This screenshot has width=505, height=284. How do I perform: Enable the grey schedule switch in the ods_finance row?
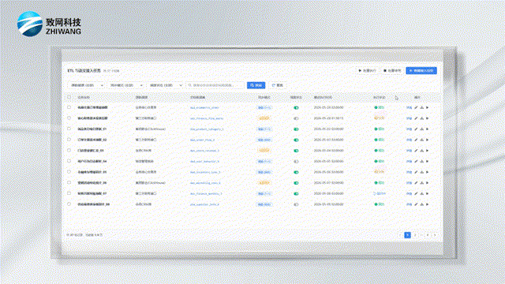(x=297, y=118)
